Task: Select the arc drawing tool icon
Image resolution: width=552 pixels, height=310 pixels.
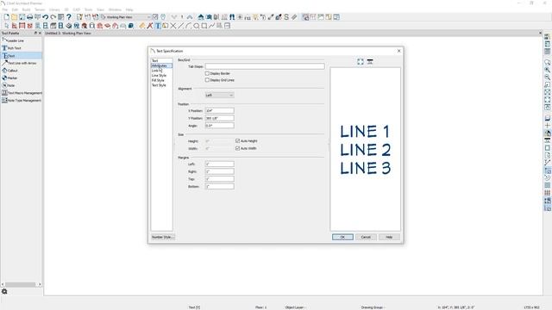Action: pos(189,26)
